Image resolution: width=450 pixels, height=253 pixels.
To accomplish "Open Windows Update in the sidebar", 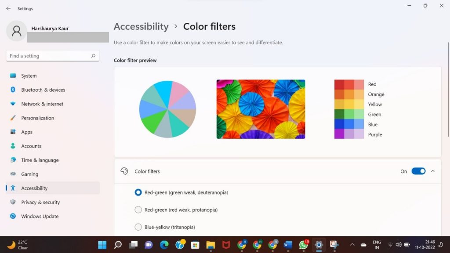I will point(40,216).
